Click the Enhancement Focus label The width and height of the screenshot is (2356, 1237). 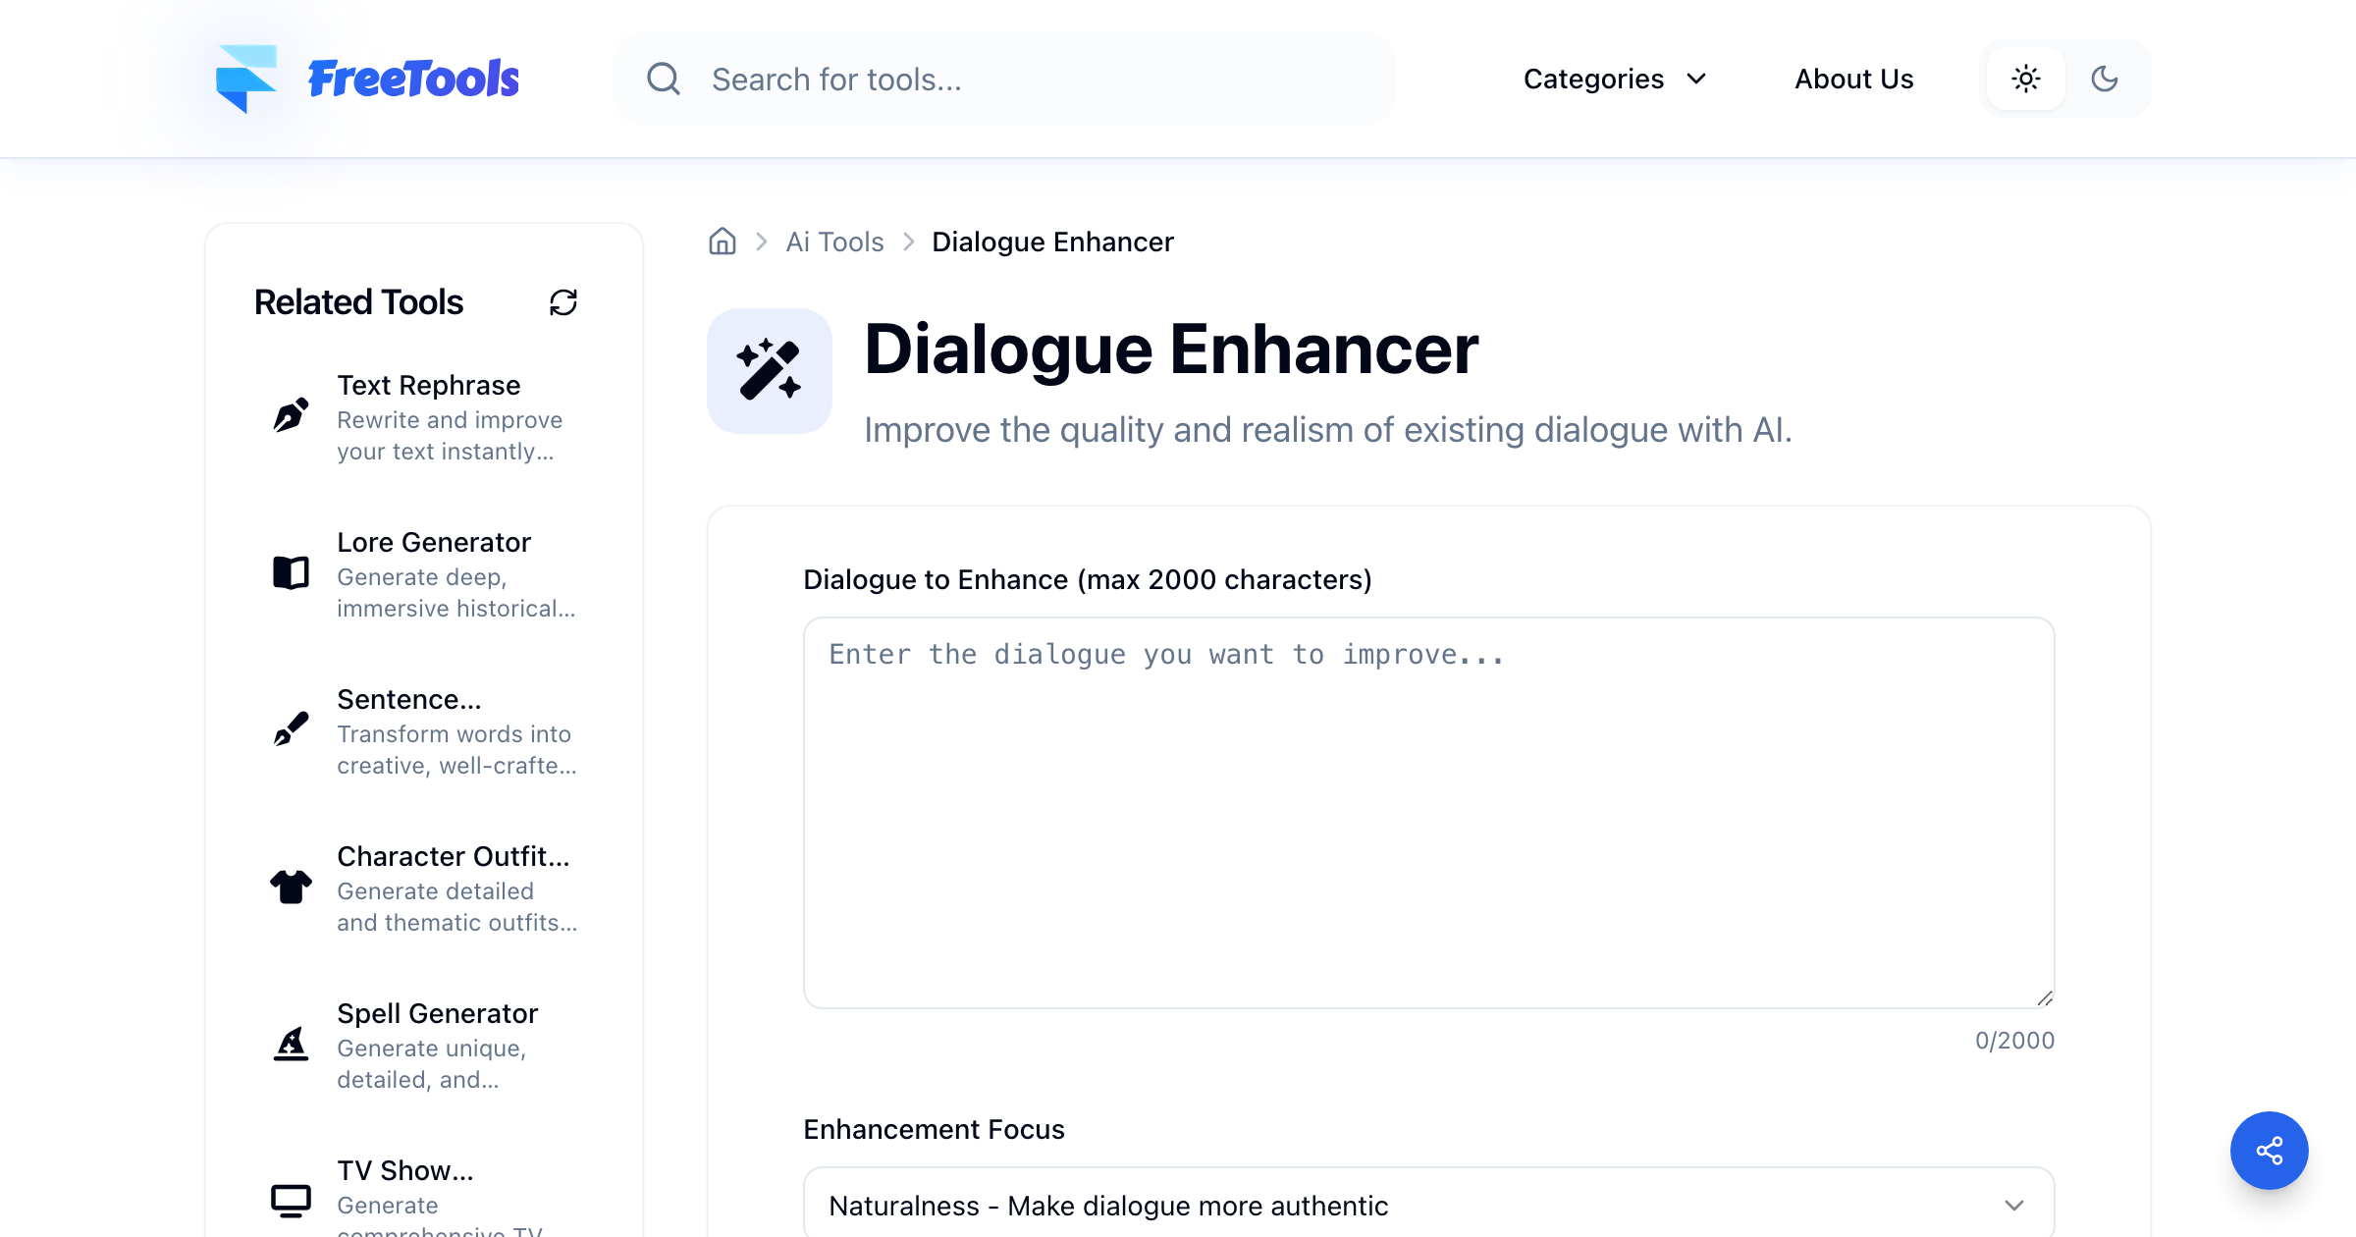pos(934,1129)
